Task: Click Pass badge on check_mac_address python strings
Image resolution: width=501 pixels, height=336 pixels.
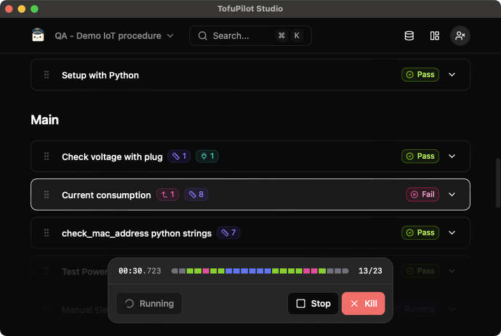Action: [420, 233]
